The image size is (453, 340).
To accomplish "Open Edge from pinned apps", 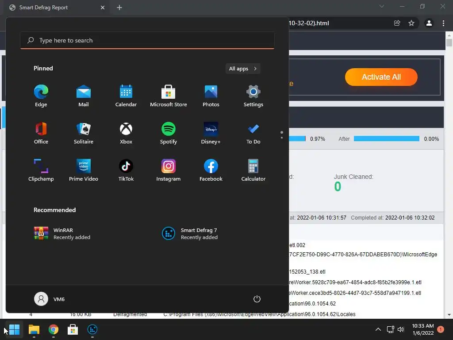I will (x=41, y=96).
